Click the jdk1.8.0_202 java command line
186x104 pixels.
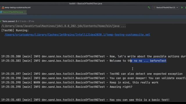point(63,26)
